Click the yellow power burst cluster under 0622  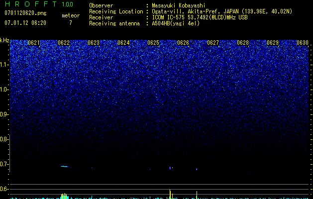coord(65,196)
